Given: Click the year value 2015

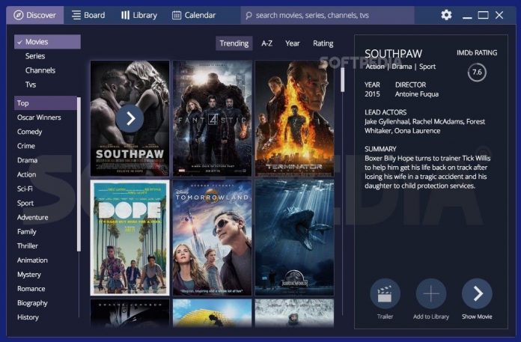Looking at the screenshot, I should (x=372, y=94).
